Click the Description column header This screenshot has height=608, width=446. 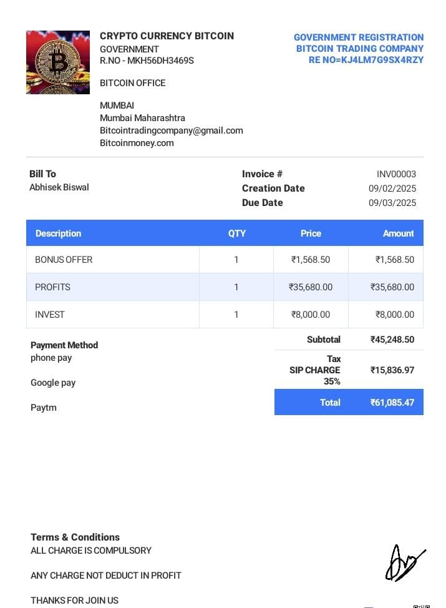[x=58, y=233]
